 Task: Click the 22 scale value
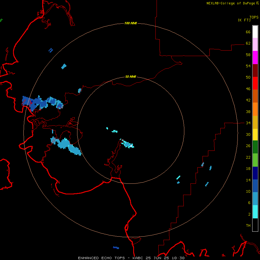tap(248, 157)
